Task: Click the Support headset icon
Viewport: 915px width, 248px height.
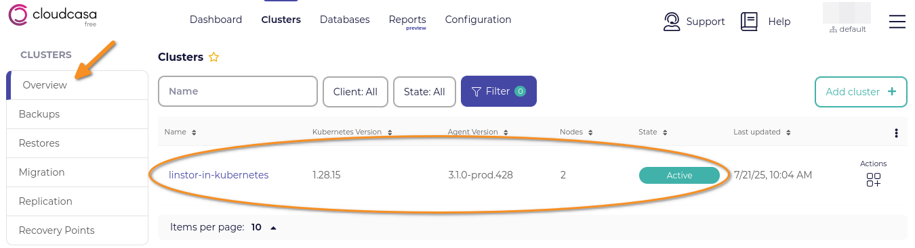Action: pos(671,22)
